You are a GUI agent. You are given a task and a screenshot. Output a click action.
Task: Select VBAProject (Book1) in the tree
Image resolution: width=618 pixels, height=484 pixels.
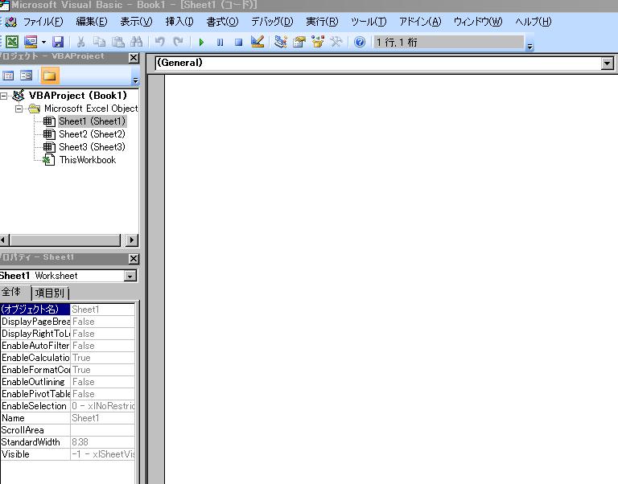pos(77,96)
